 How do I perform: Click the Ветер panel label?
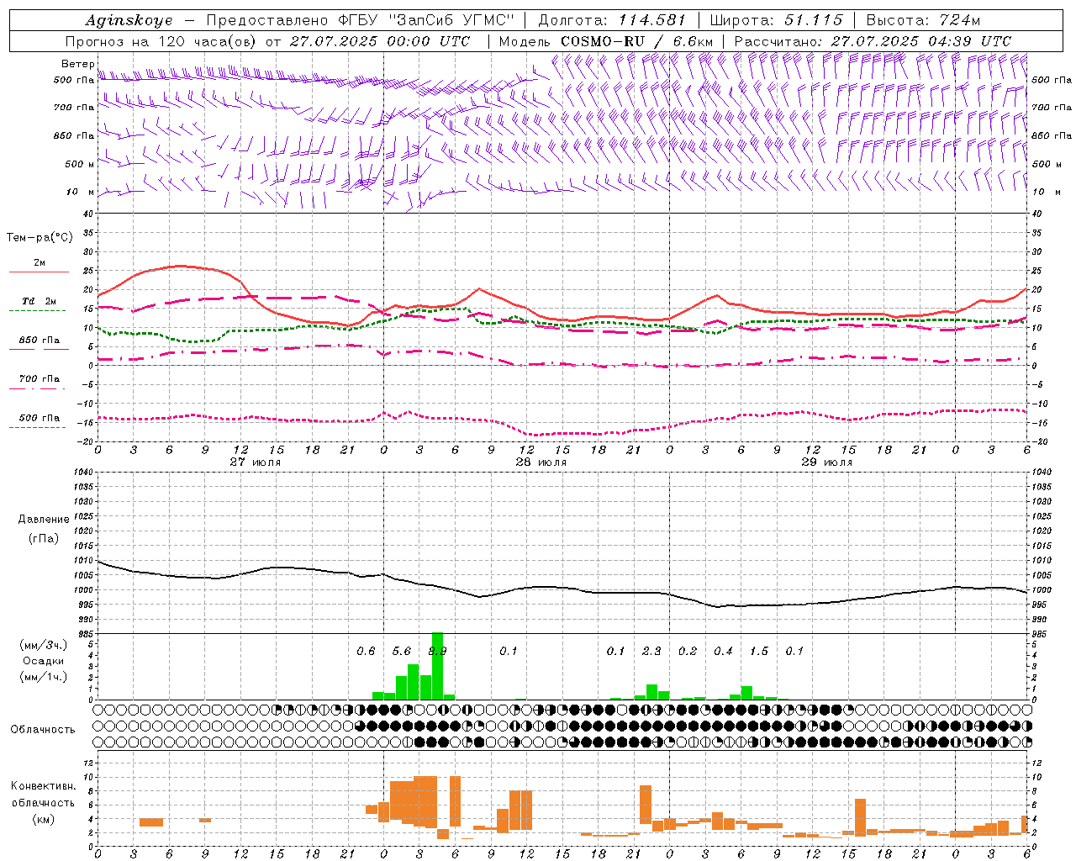pos(77,64)
